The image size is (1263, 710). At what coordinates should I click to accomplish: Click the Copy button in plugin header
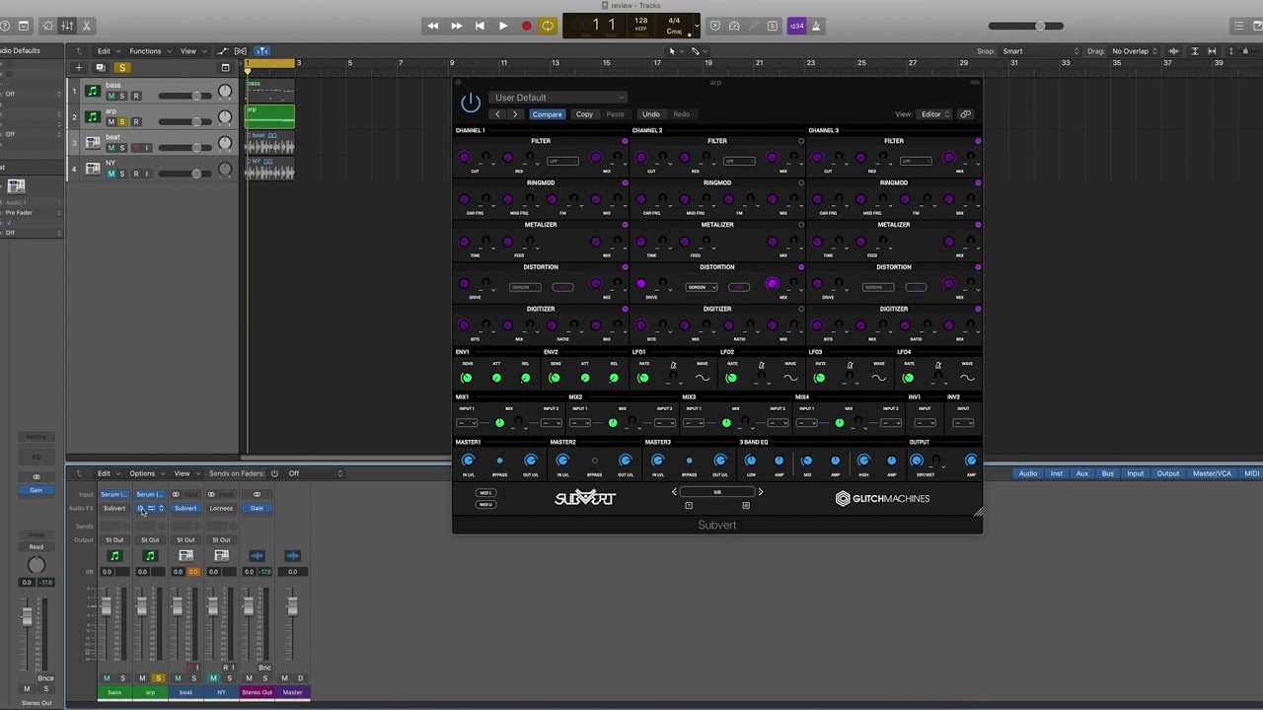point(584,114)
